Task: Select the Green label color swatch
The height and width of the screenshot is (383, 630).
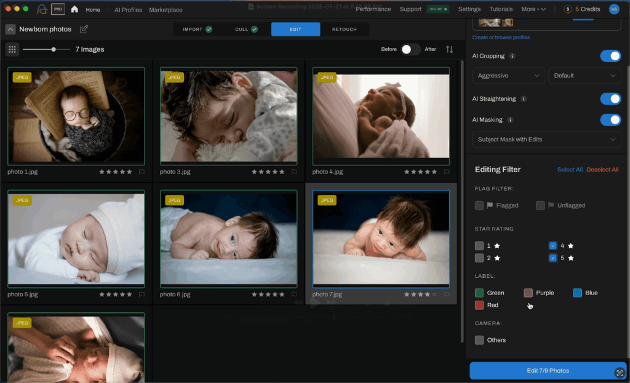Action: tap(479, 293)
